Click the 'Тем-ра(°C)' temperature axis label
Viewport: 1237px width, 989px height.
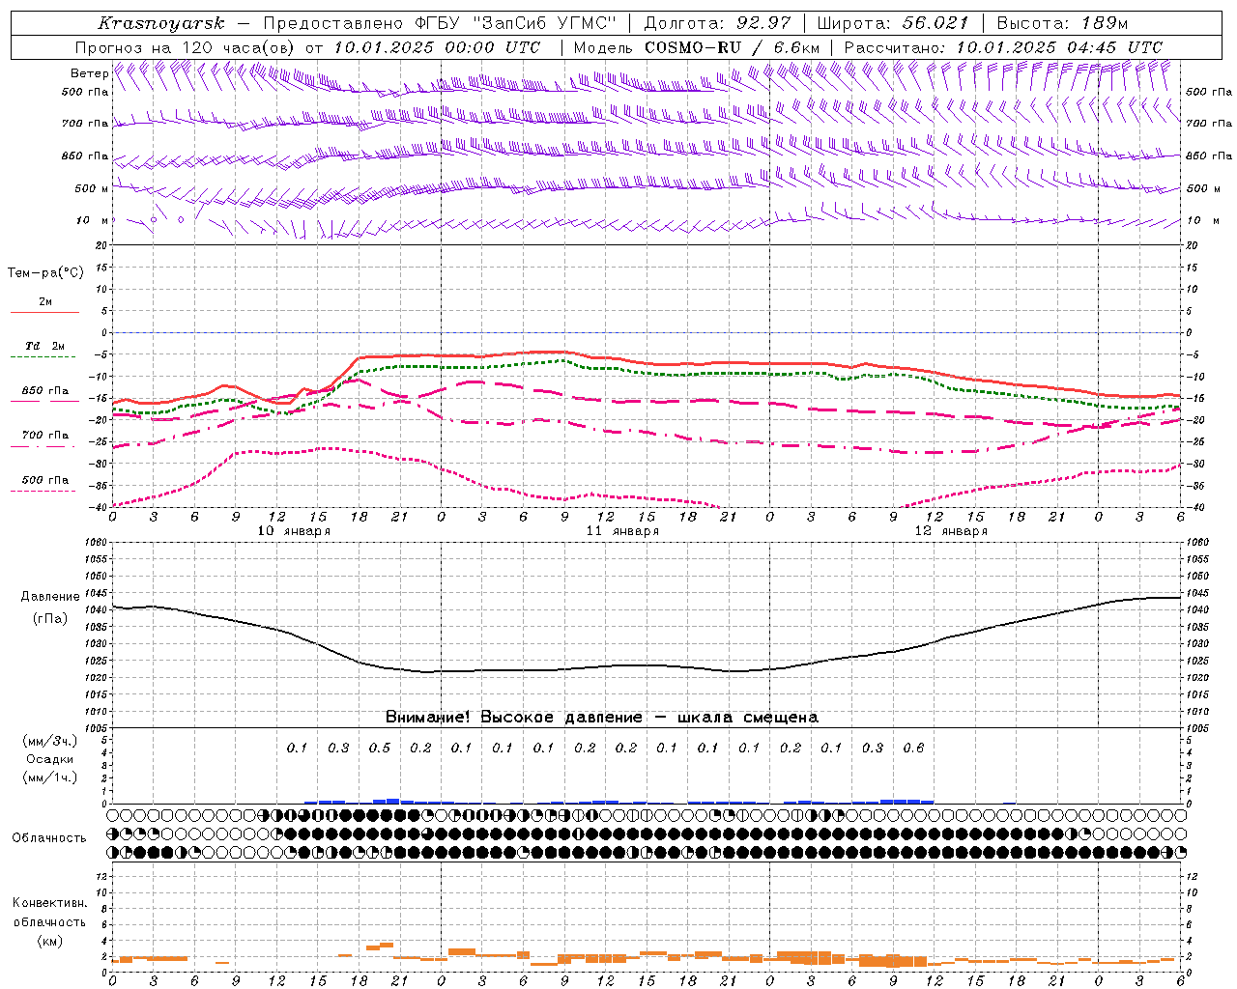click(x=45, y=273)
